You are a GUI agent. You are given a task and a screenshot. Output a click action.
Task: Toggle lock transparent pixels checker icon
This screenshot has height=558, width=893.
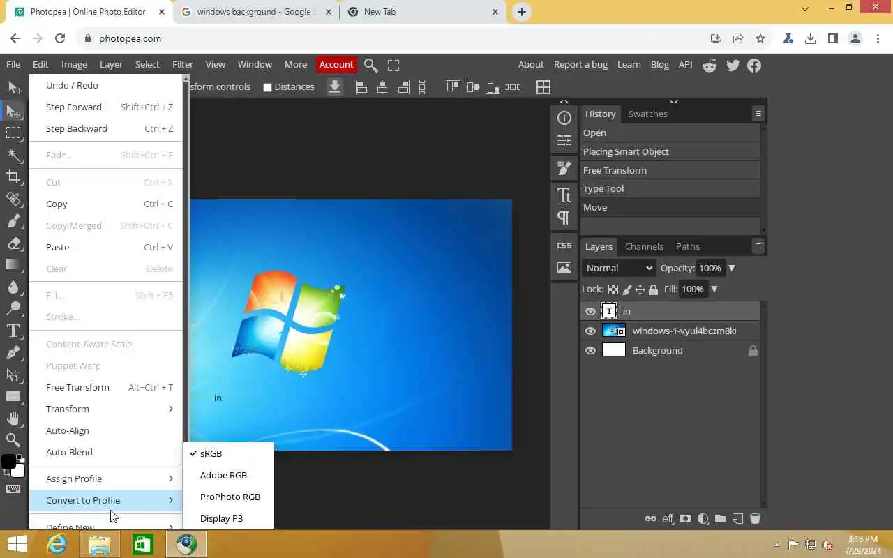tap(613, 289)
